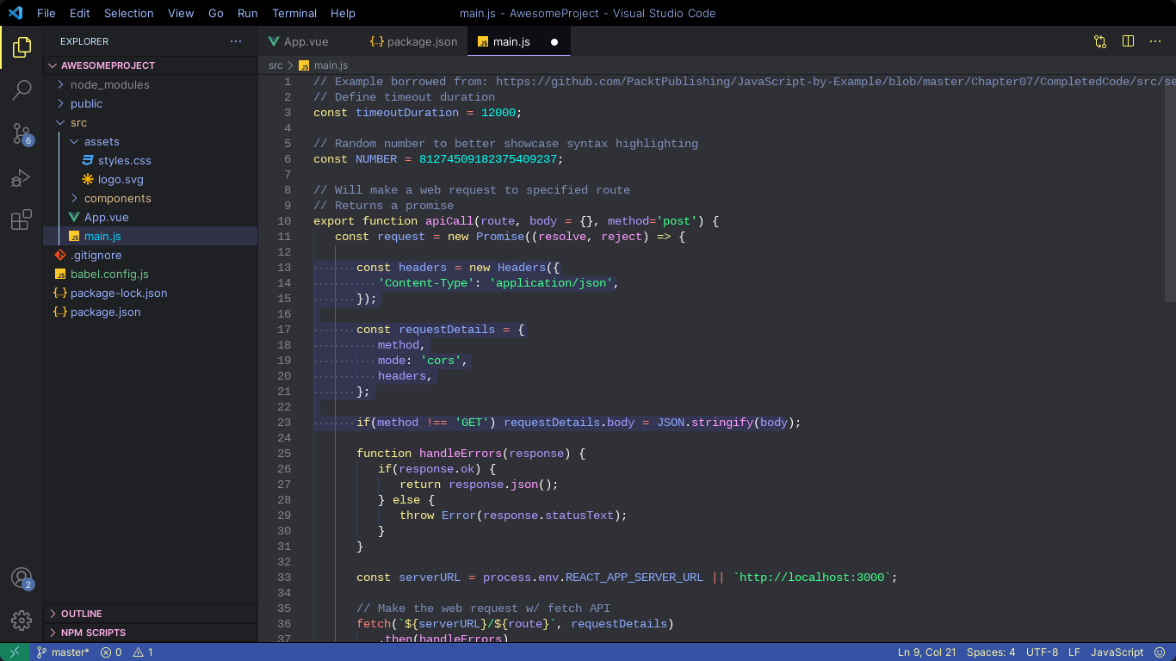Screen dimensions: 1176x661
Task: Click the apiCall function name
Action: 449,221
